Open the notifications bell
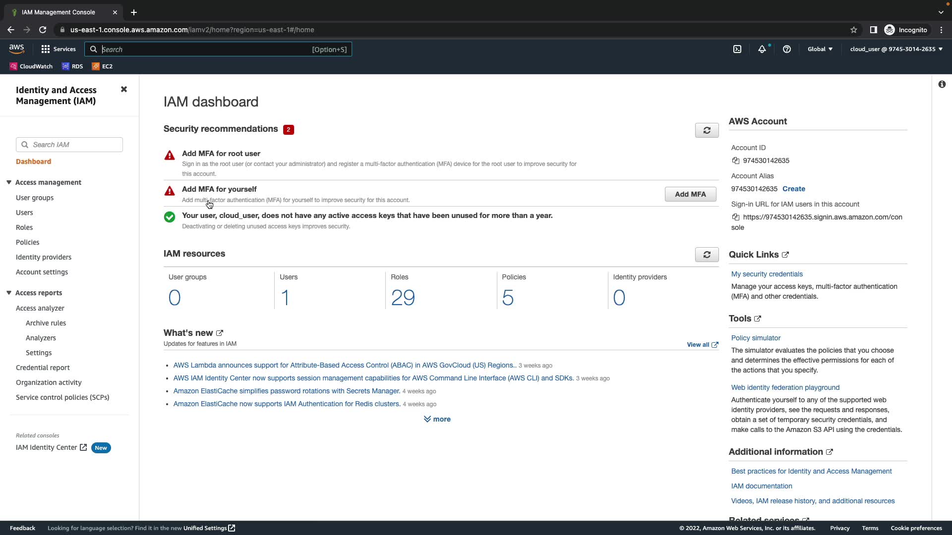The height and width of the screenshot is (535, 952). coord(762,49)
